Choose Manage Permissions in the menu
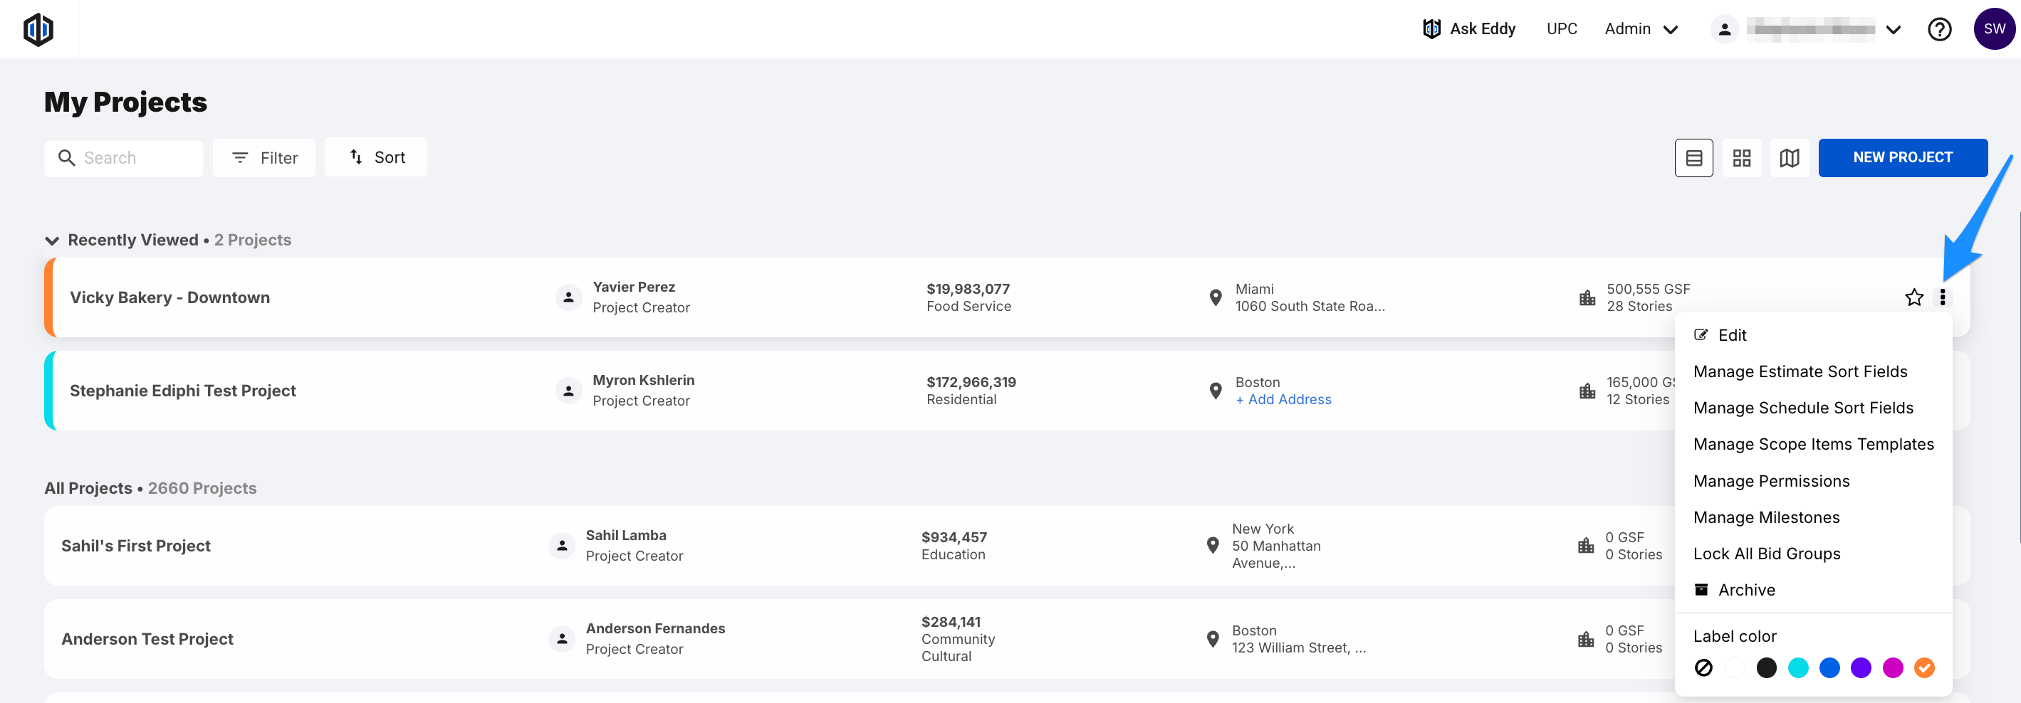The width and height of the screenshot is (2021, 703). point(1771,481)
